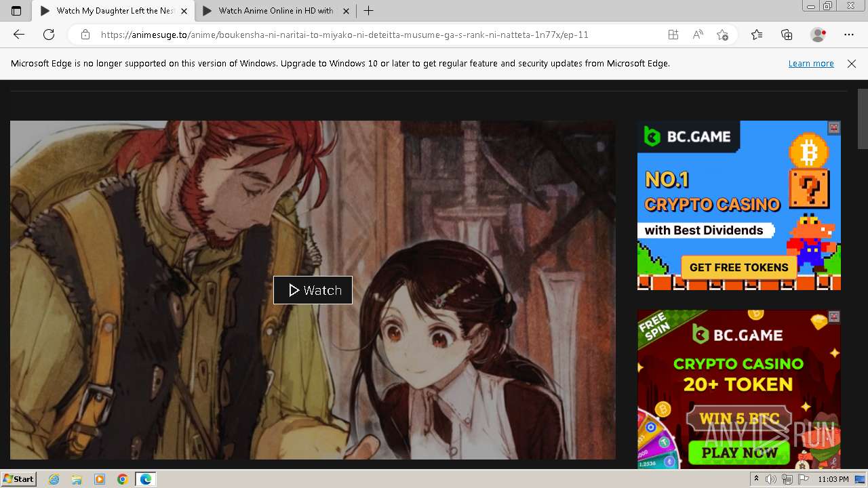The width and height of the screenshot is (868, 488).
Task: Select Microsoft Edge taskbar button
Action: point(146,479)
